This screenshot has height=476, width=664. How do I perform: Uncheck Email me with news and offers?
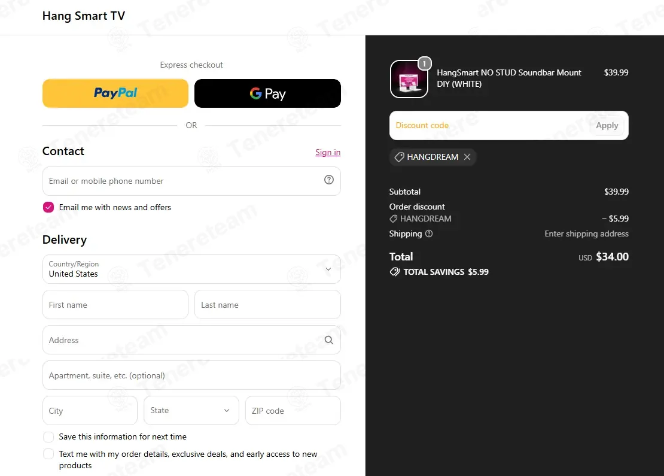click(48, 207)
